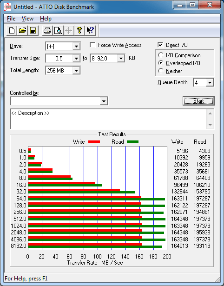Click the greyed four-arrow move icon
224x286 pixels.
tap(68, 30)
